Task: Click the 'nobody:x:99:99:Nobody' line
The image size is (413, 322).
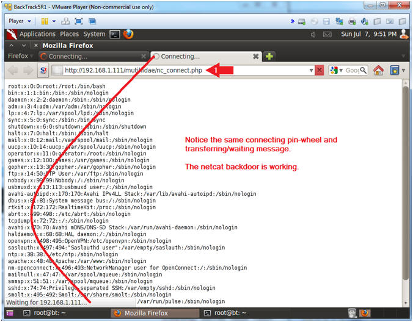Action: (66, 181)
